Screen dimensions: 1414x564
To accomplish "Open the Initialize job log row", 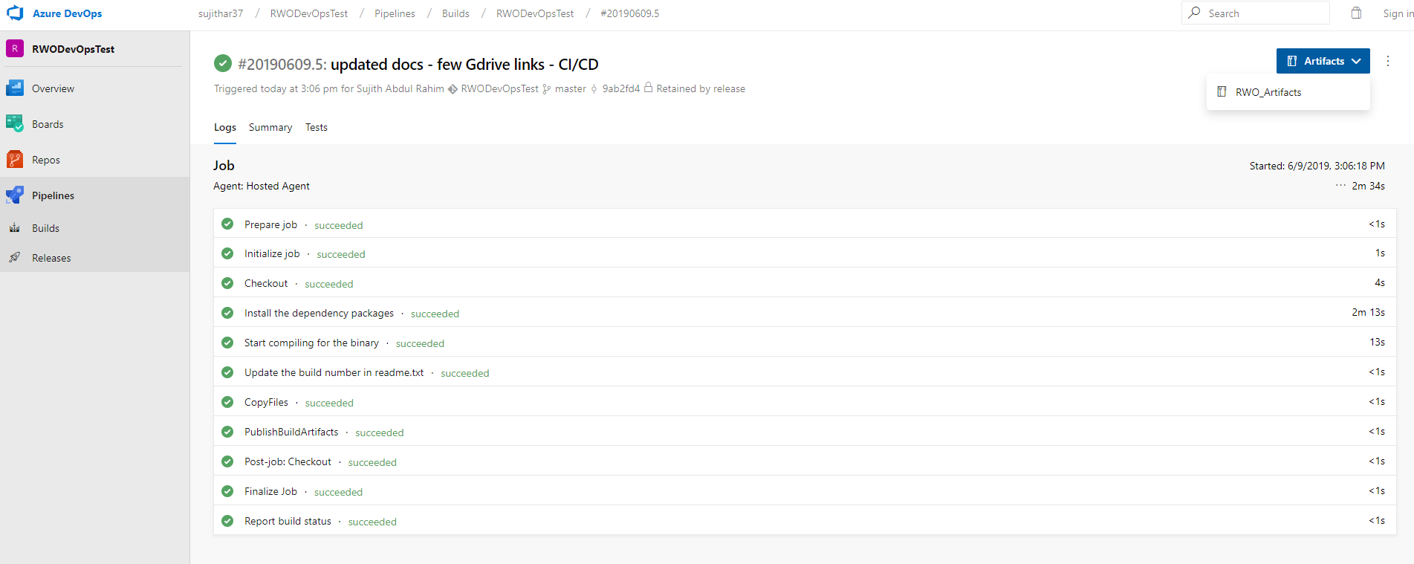I will [805, 253].
